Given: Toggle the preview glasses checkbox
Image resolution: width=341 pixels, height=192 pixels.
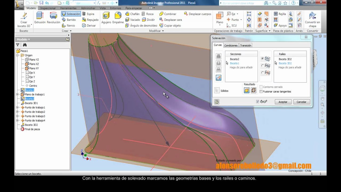Looking at the screenshot, I should tap(257, 102).
